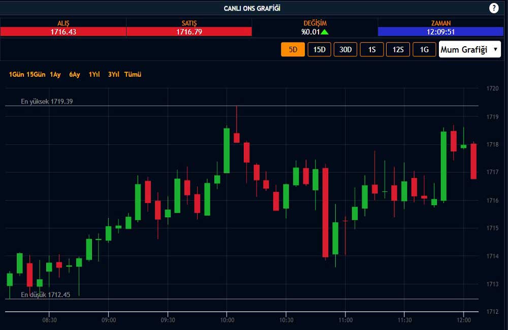Click the SATIŞ column header
Screen dimensions: 508x330
(x=189, y=23)
